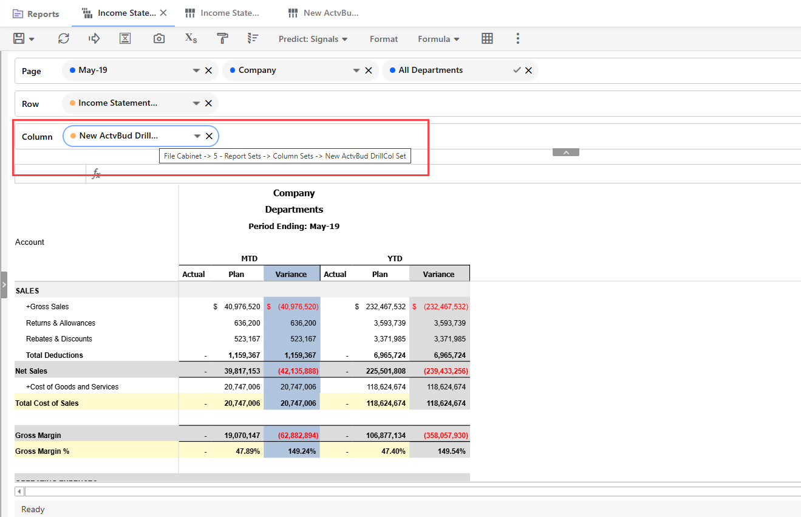Image resolution: width=801 pixels, height=517 pixels.
Task: Click cell value (358,057,930)
Action: click(x=446, y=436)
